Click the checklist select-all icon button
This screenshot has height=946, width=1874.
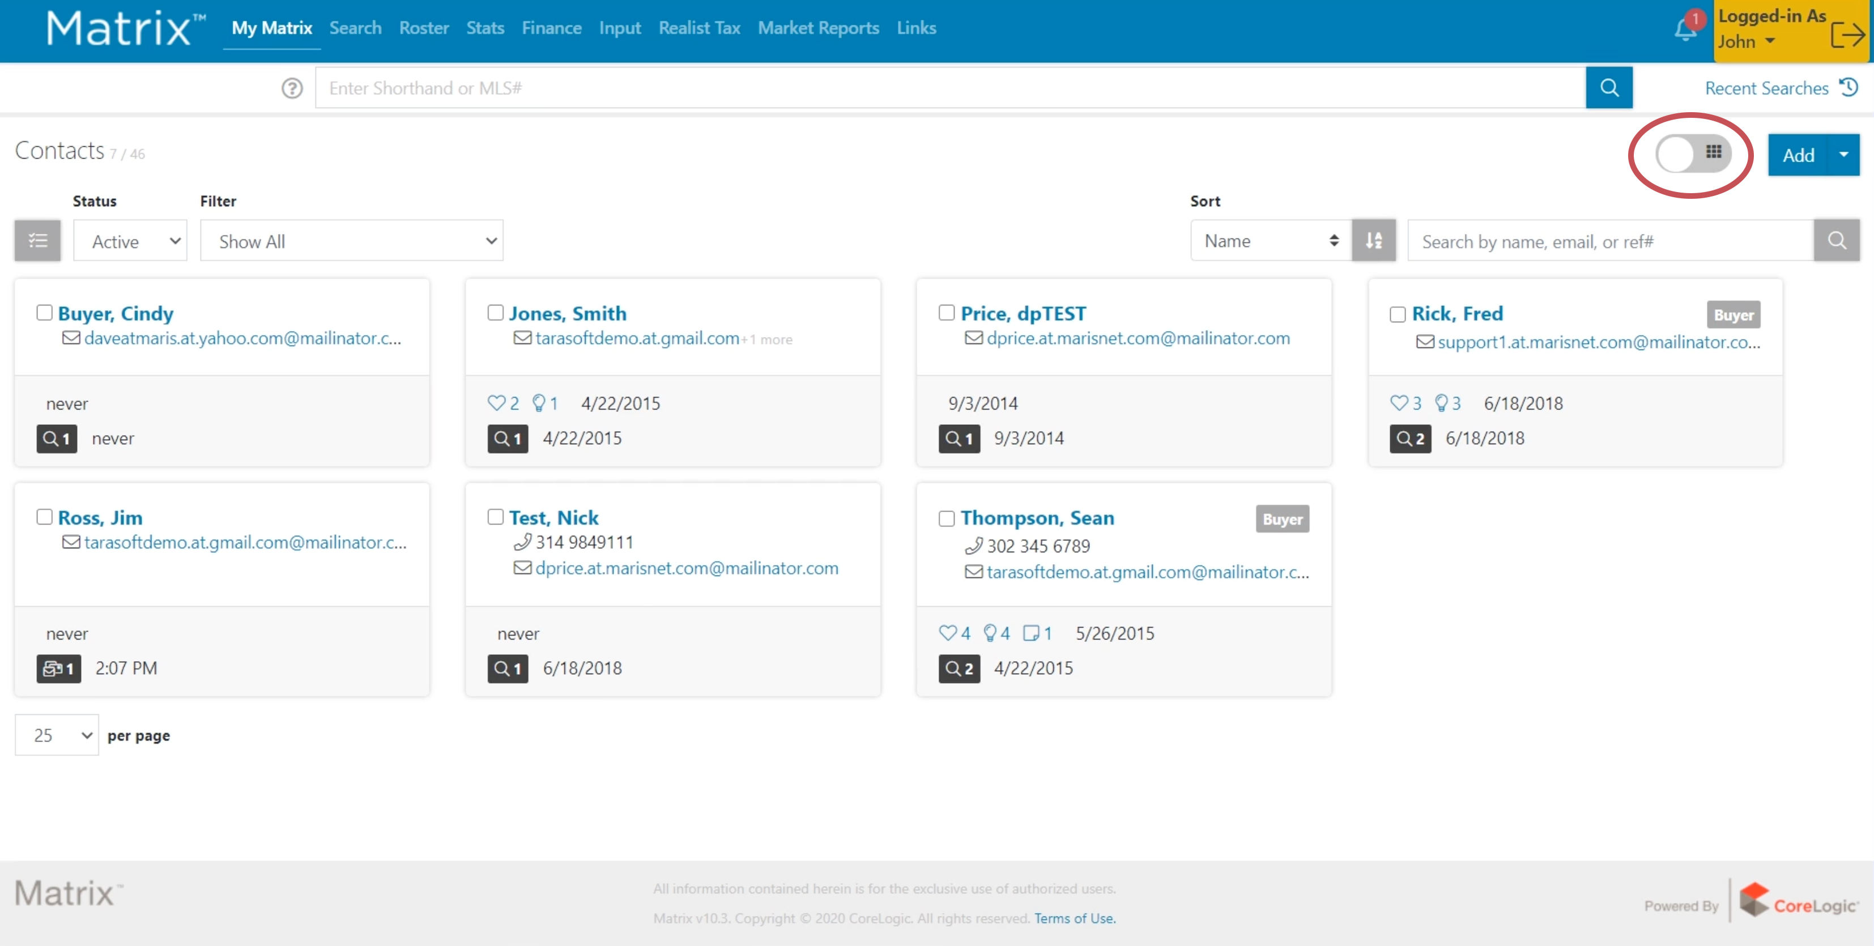37,240
